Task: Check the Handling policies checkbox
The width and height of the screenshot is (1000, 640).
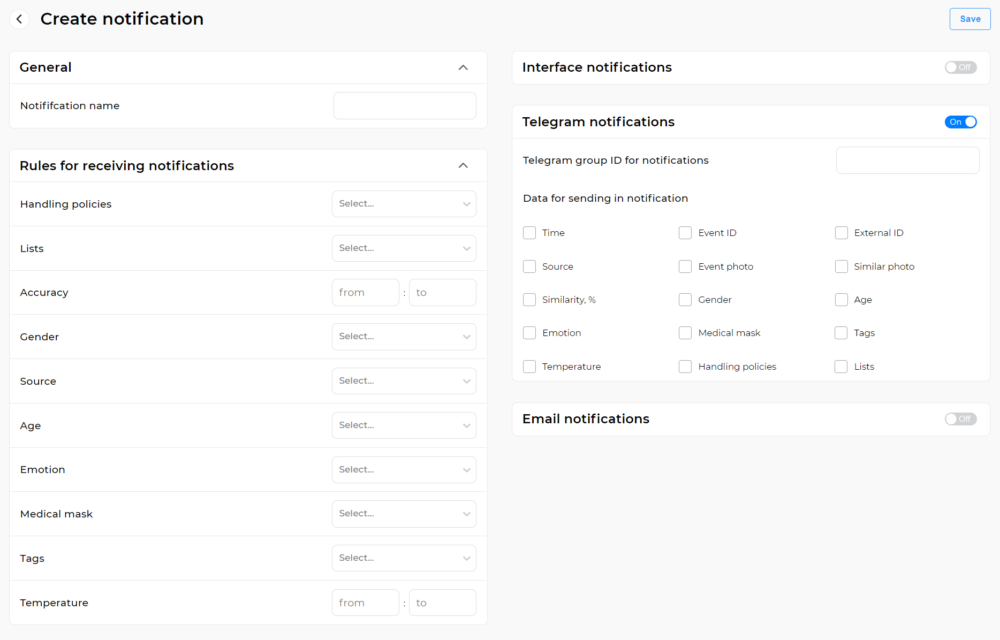Action: coord(685,367)
